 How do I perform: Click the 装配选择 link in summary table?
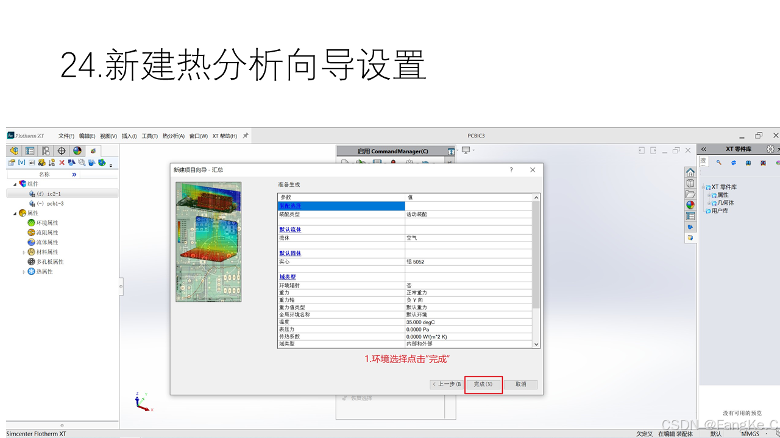click(x=290, y=206)
